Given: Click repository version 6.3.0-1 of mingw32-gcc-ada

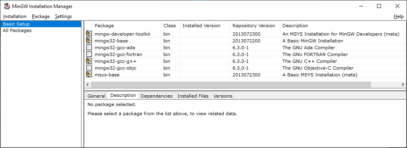Looking at the screenshot, I should coord(240,48).
